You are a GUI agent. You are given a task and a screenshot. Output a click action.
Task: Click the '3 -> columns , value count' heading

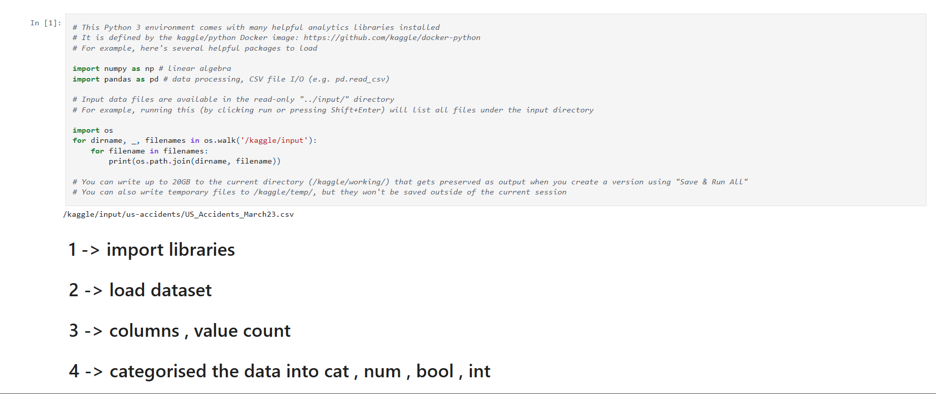click(x=180, y=331)
